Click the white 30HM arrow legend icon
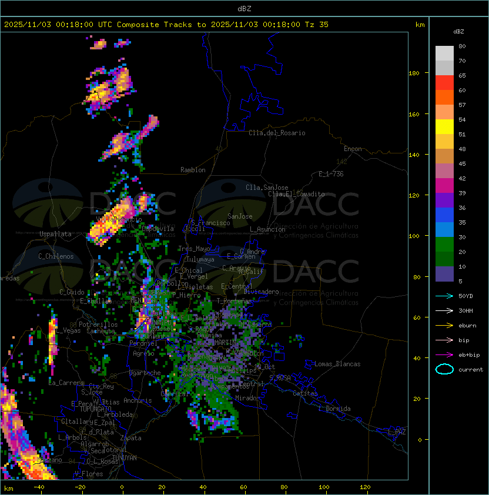 (444, 310)
